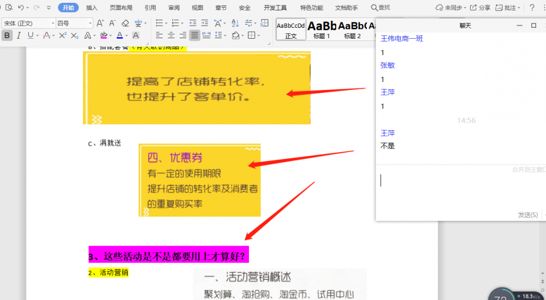Screen dimensions: 546x300
Task: Increase paragraph indent
Action: click(205, 23)
